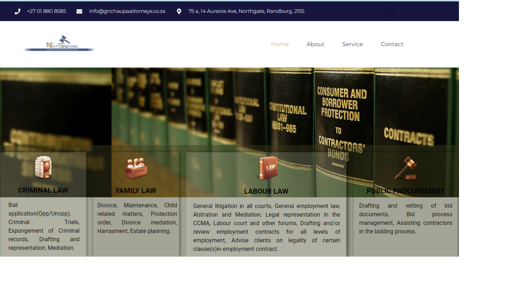Click the location pin icon
The width and height of the screenshot is (509, 302).
click(179, 11)
